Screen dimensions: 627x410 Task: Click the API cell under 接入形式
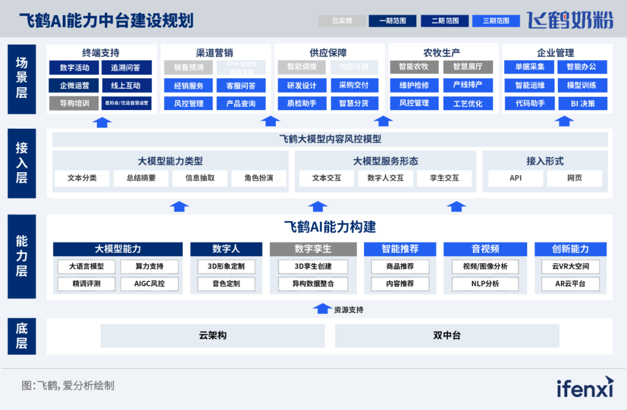516,178
